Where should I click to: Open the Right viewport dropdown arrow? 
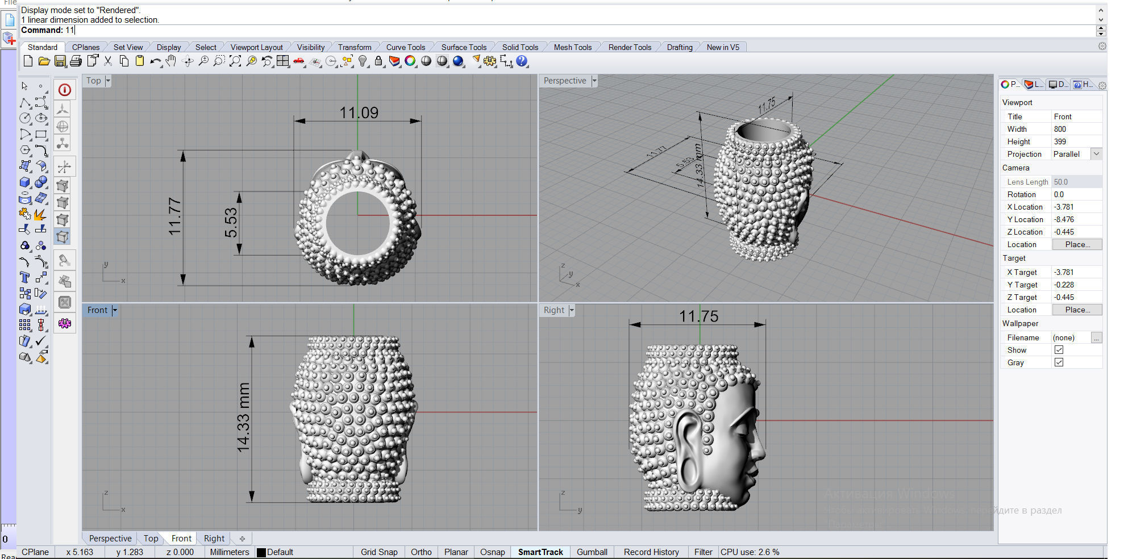[572, 310]
